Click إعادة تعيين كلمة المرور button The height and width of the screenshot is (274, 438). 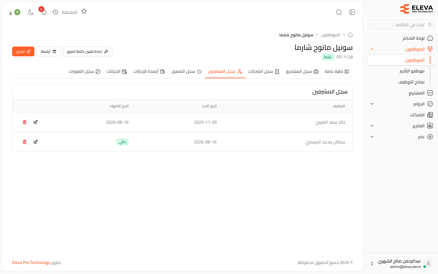(88, 51)
